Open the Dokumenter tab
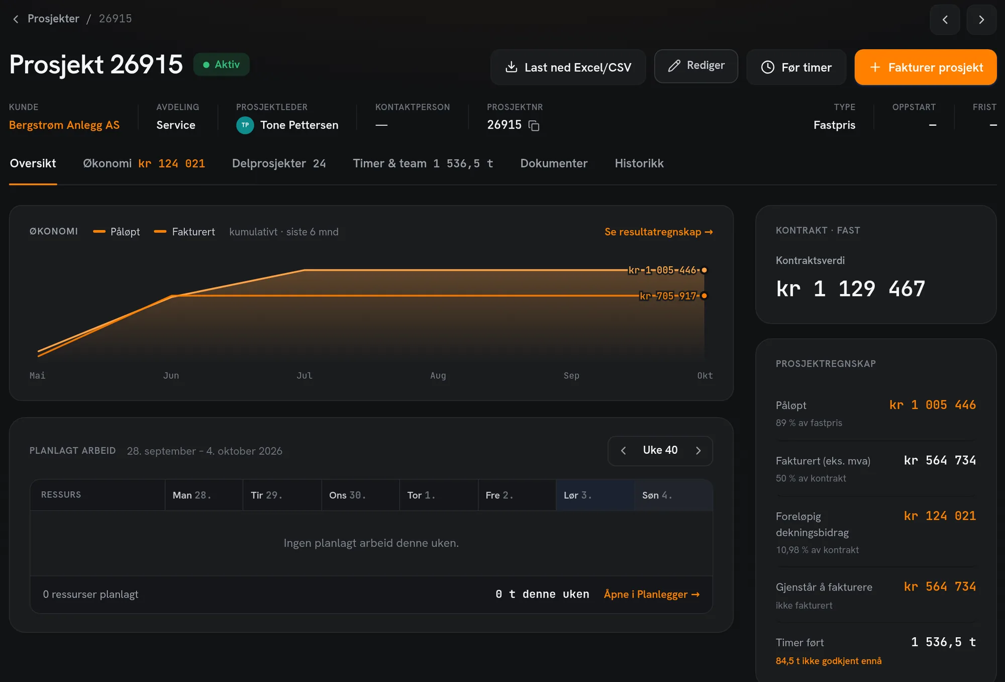The width and height of the screenshot is (1005, 682). point(554,163)
